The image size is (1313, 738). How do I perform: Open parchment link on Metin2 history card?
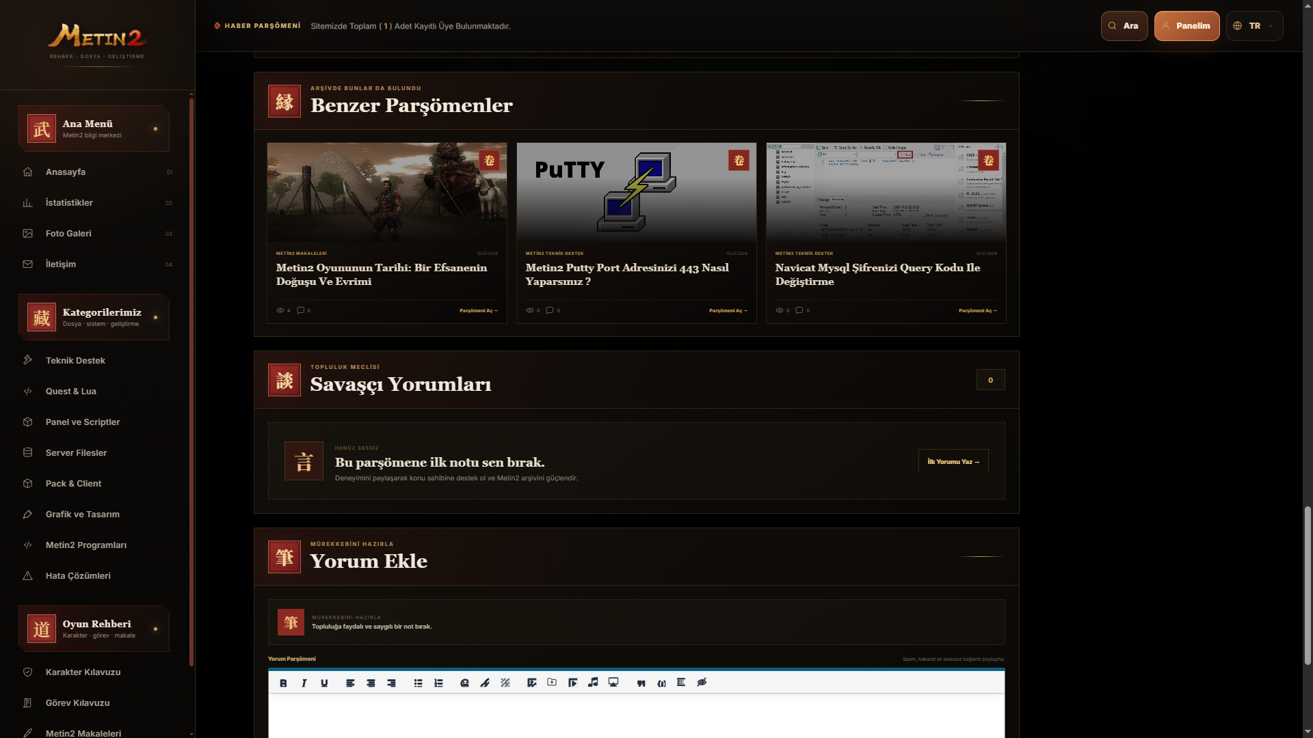(479, 311)
